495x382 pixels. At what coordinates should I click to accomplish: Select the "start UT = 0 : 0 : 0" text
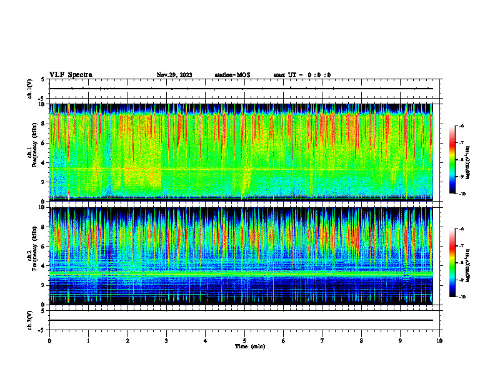(302, 75)
